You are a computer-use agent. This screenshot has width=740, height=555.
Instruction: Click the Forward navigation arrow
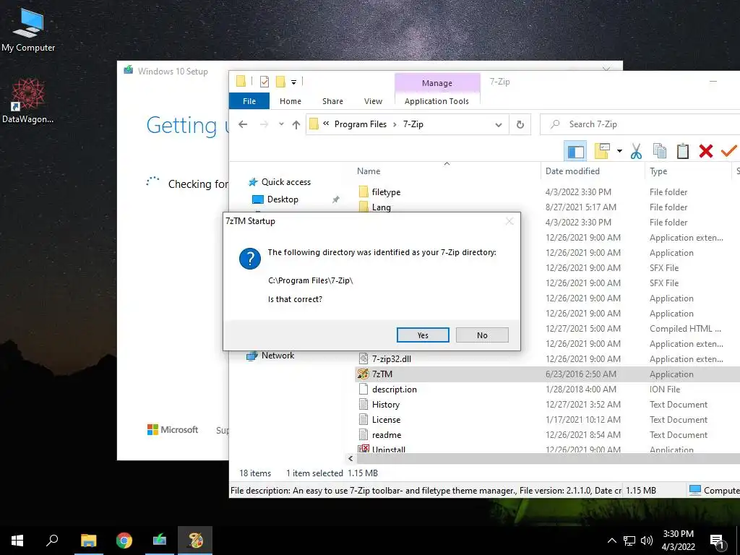[264, 124]
